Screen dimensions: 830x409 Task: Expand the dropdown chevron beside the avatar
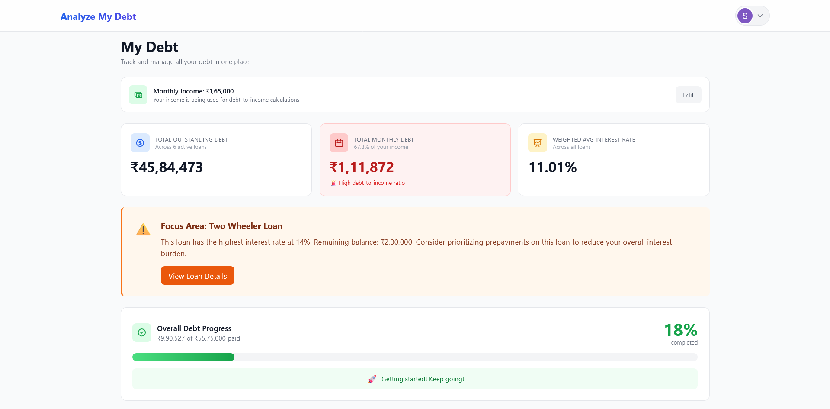coord(759,15)
